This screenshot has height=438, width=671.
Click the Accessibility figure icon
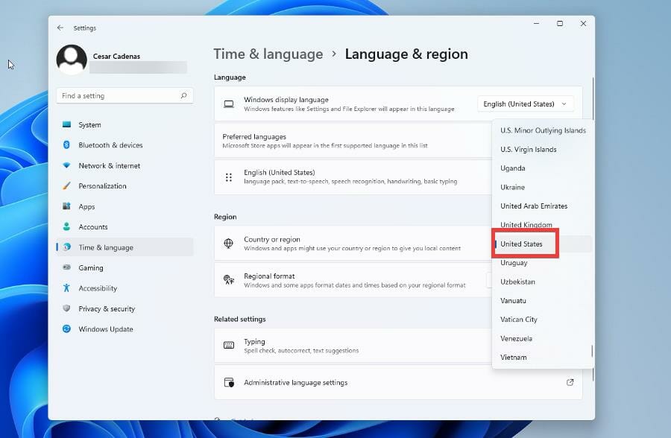click(67, 288)
